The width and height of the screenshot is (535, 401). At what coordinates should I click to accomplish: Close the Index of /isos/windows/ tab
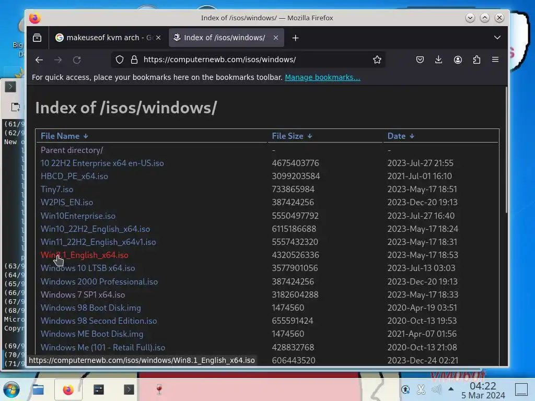click(276, 38)
